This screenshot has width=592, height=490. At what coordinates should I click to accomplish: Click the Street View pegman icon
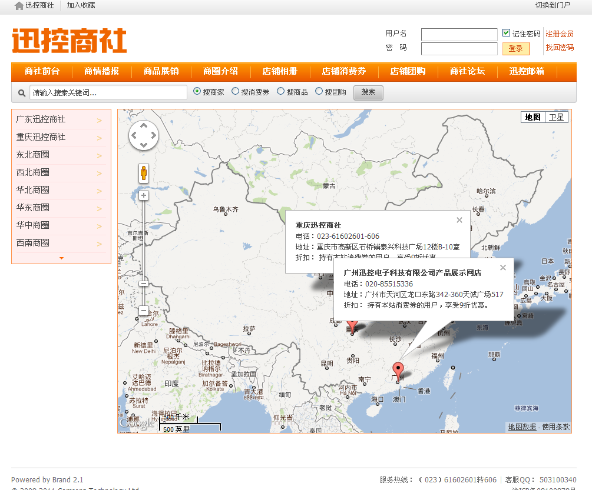coord(144,174)
